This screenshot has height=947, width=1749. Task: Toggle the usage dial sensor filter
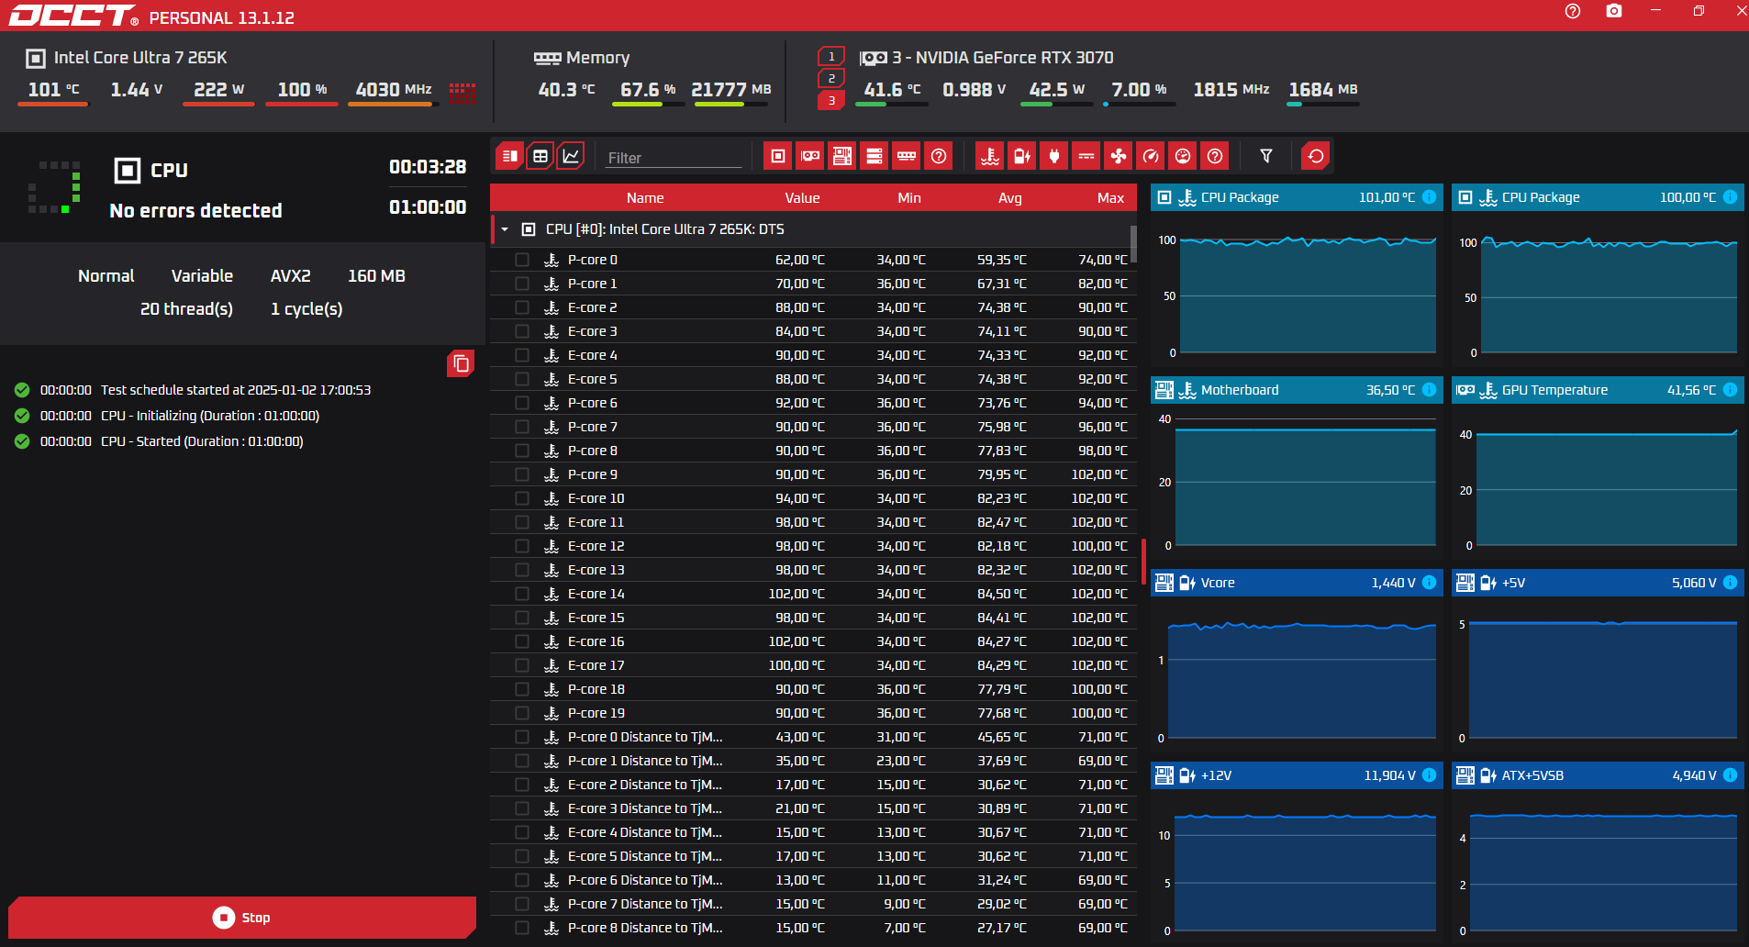pos(1183,156)
